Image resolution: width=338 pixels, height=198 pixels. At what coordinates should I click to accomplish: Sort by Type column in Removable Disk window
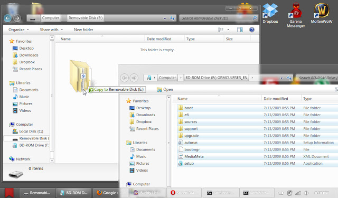coord(191,39)
